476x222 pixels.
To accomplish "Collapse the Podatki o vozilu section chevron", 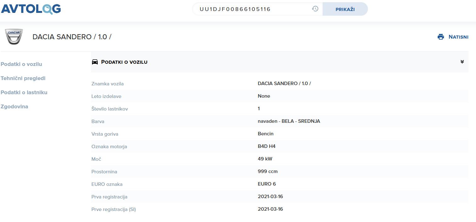I will coord(462,62).
